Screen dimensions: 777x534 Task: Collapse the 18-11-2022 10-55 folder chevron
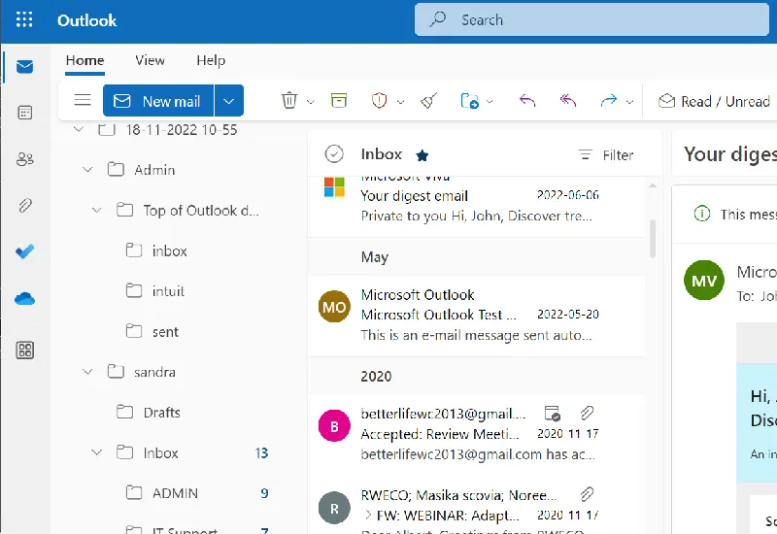[79, 129]
